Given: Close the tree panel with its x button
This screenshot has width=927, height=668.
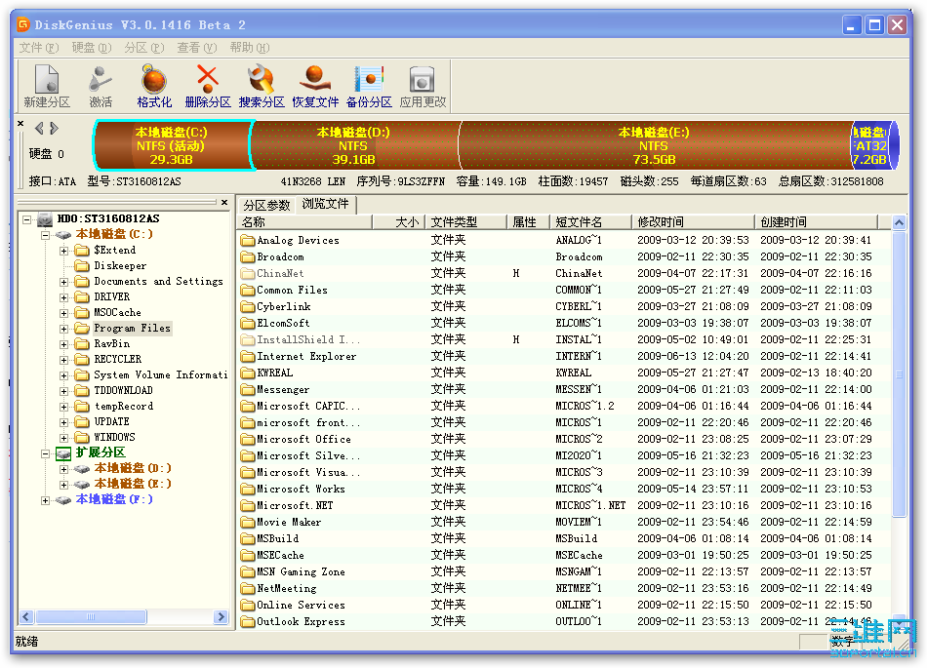Looking at the screenshot, I should (x=224, y=202).
